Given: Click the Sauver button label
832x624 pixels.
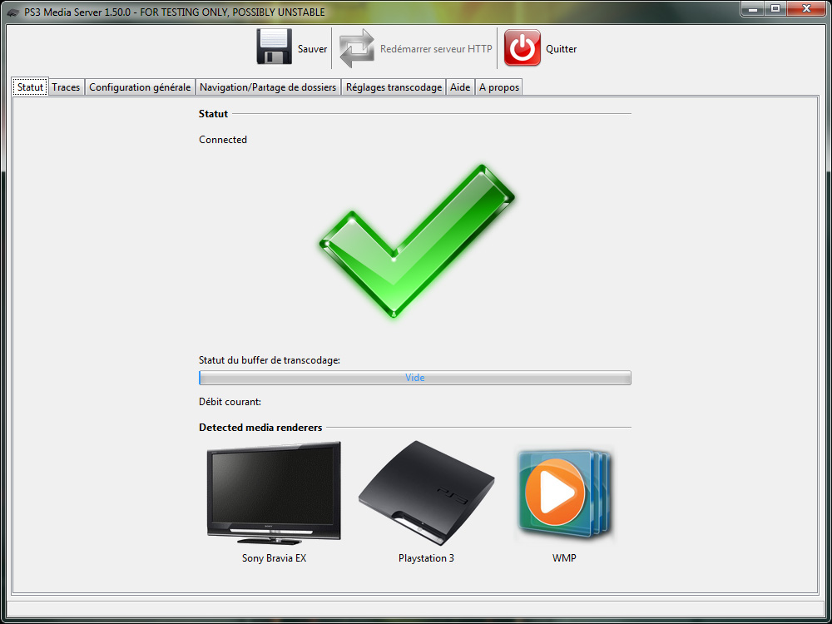Looking at the screenshot, I should (312, 49).
